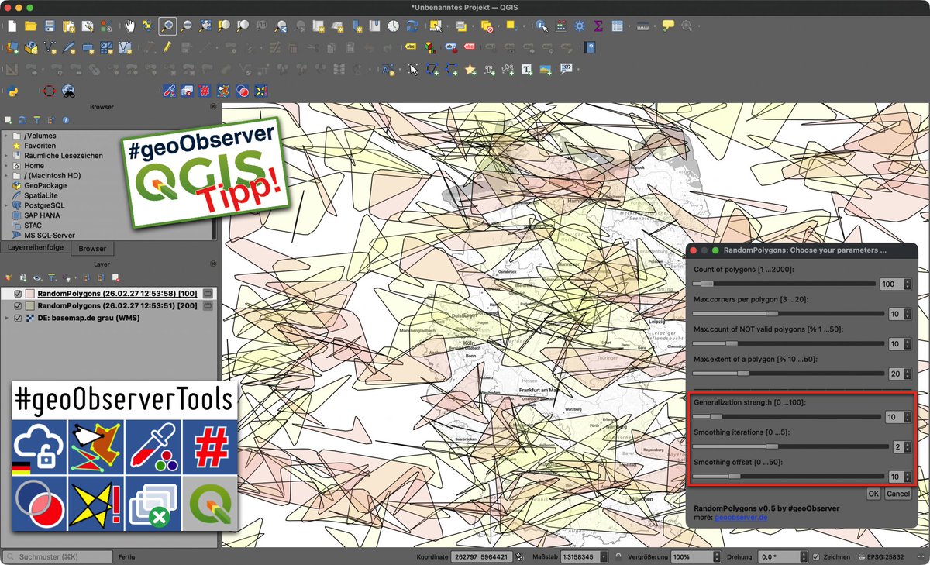The width and height of the screenshot is (930, 565).
Task: Toggle visibility of RandomPolygons [100] layer
Action: (x=18, y=295)
